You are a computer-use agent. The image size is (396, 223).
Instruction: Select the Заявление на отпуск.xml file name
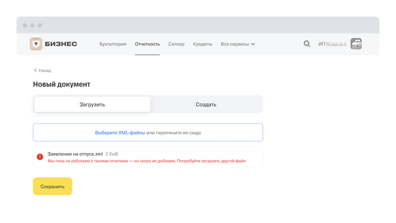pos(75,154)
